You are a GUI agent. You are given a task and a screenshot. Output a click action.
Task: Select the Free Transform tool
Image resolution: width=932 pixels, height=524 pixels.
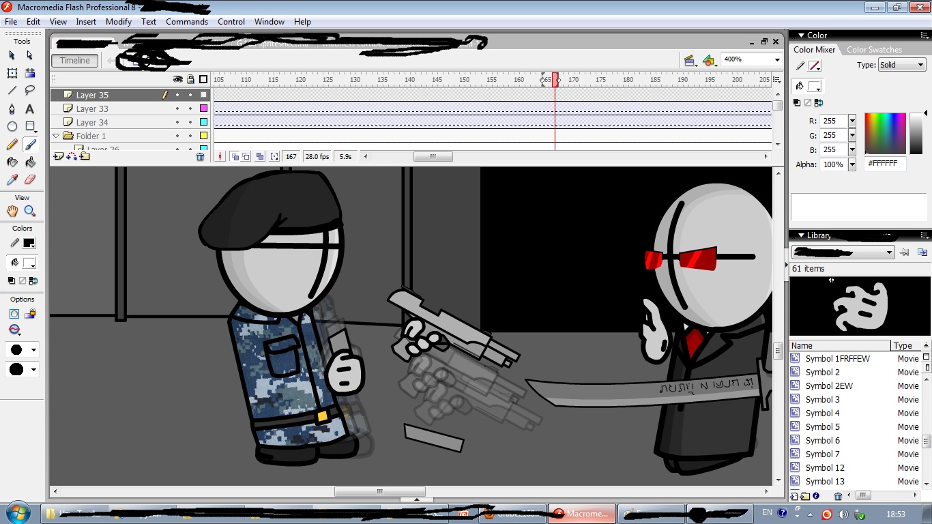(x=12, y=73)
